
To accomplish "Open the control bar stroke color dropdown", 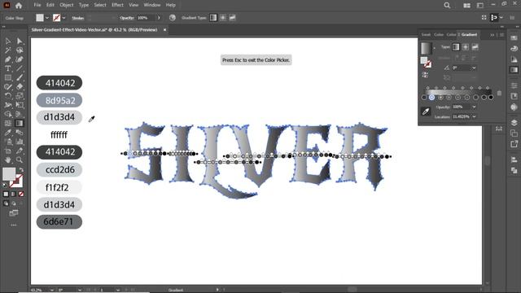I will coord(63,18).
